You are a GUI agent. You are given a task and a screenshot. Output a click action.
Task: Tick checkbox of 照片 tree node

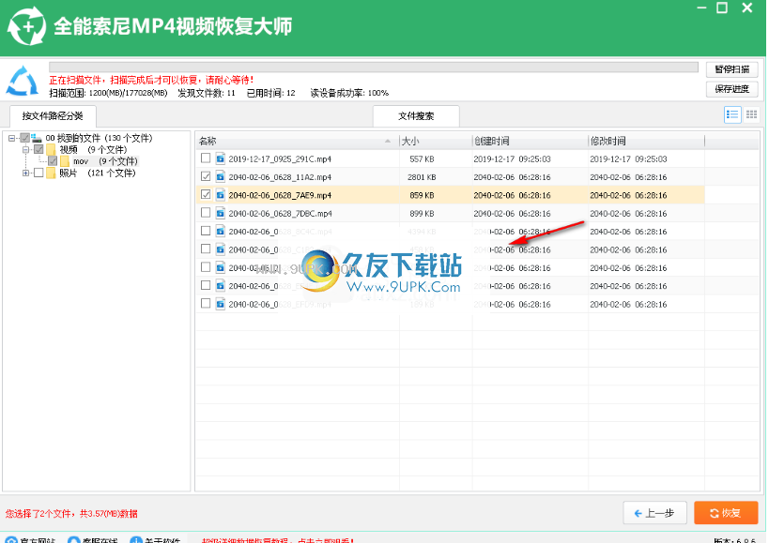tap(38, 173)
